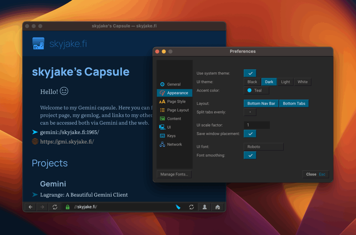Open the Accent color Teal dropdown

pyautogui.click(x=256, y=90)
